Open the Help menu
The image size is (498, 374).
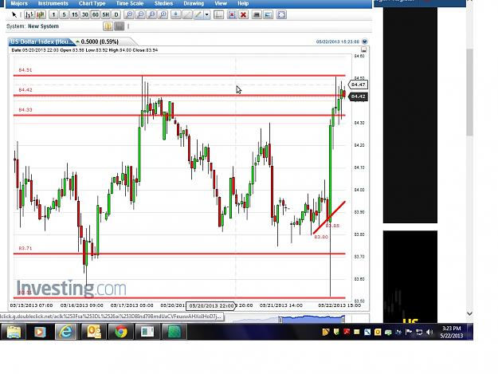coord(243,3)
